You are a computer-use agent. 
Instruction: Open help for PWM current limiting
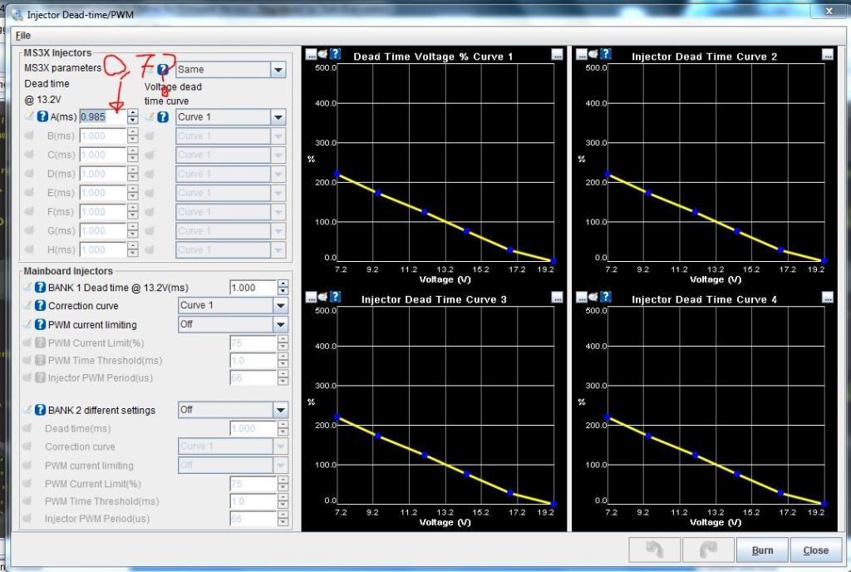click(40, 324)
